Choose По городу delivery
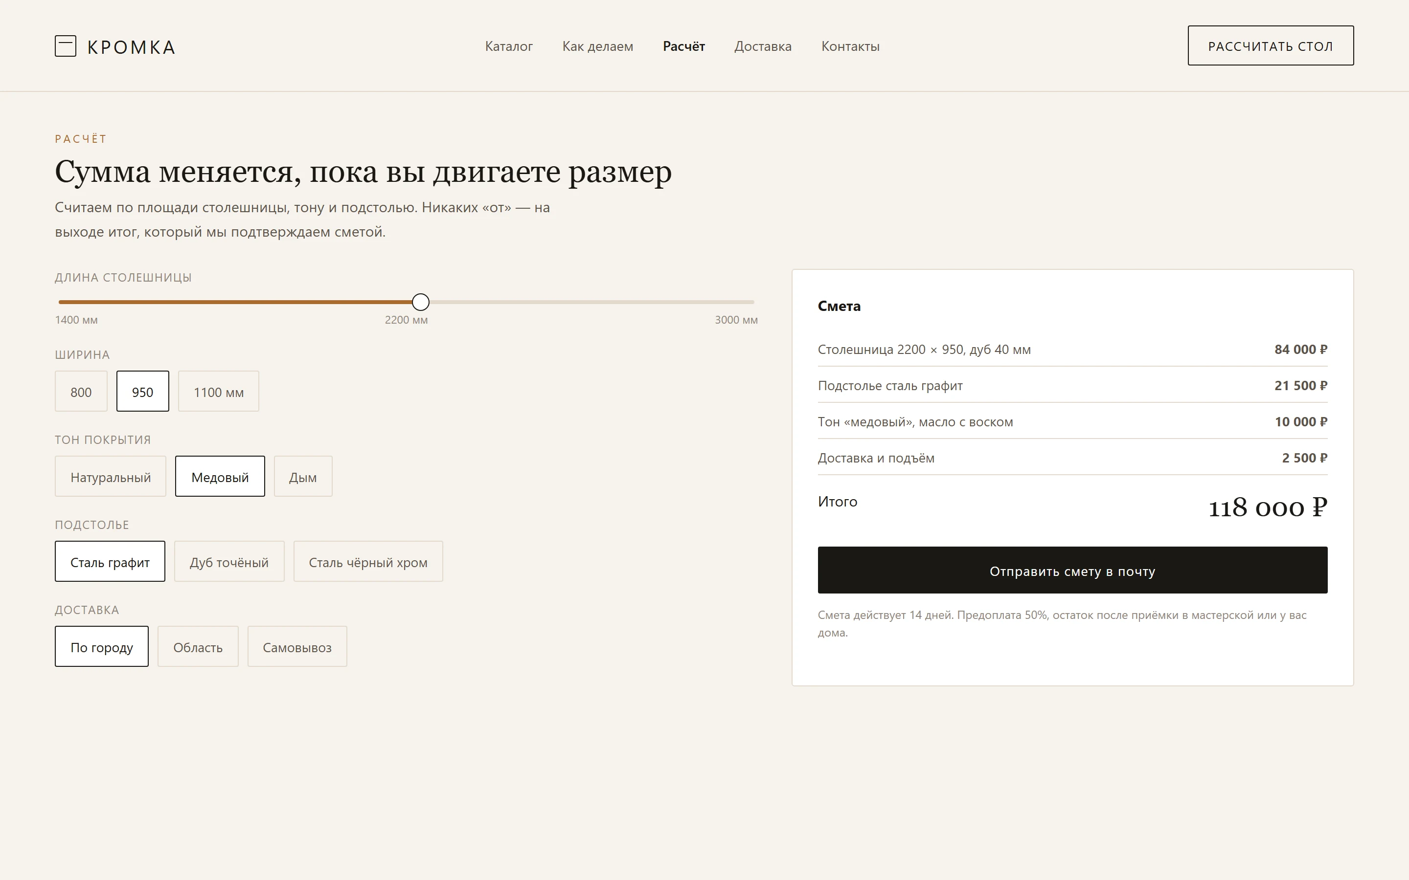The image size is (1409, 880). click(x=102, y=647)
